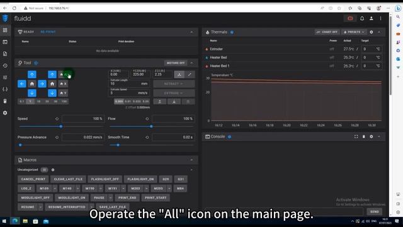
Task: Reset Speed with the circle icon
Action: coord(57,119)
